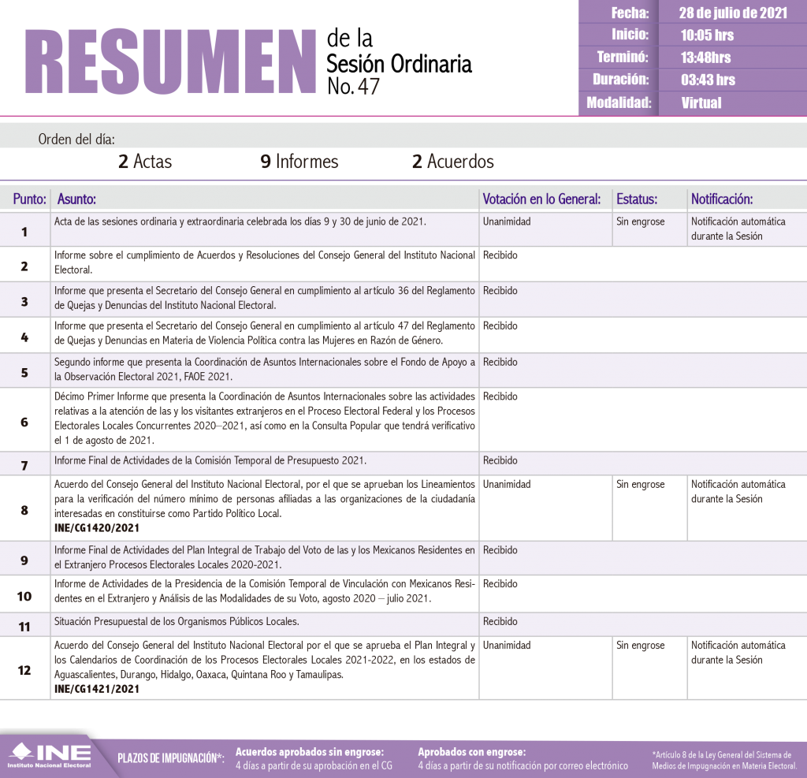Click 'Sin engrose' status in row 8
The width and height of the screenshot is (807, 778).
pyautogui.click(x=640, y=484)
